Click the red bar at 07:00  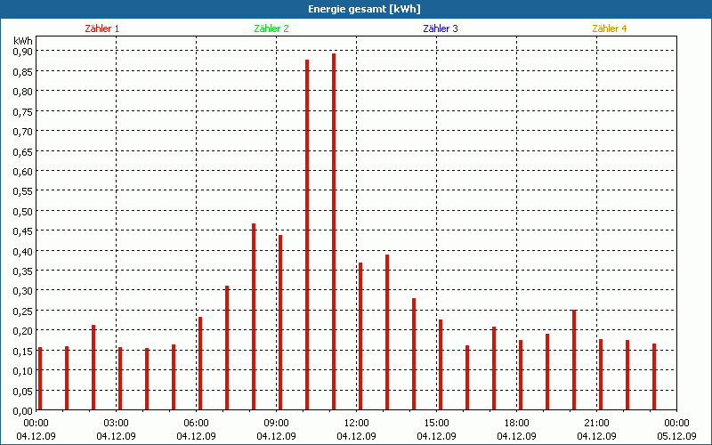point(227,348)
